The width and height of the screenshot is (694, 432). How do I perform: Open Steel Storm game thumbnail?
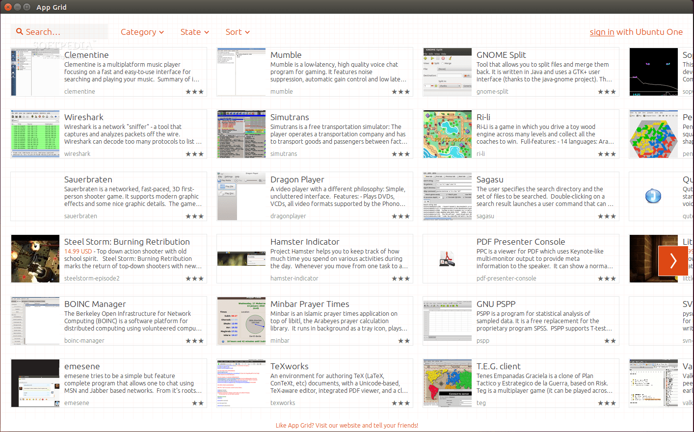point(35,258)
